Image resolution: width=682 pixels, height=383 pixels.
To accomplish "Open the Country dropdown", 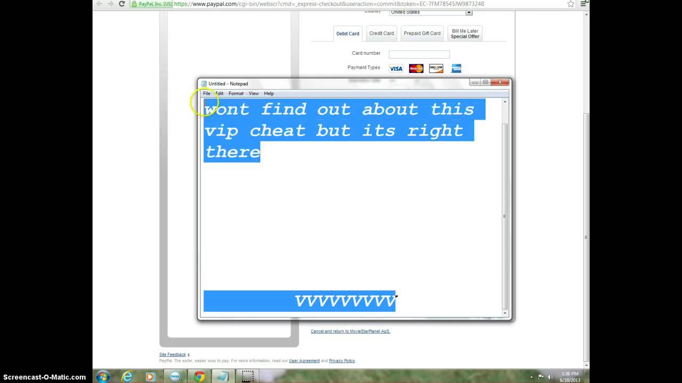I will 431,12.
